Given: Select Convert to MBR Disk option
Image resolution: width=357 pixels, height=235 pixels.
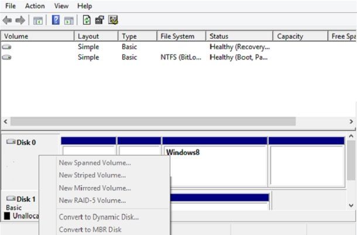Looking at the screenshot, I should [90, 230].
